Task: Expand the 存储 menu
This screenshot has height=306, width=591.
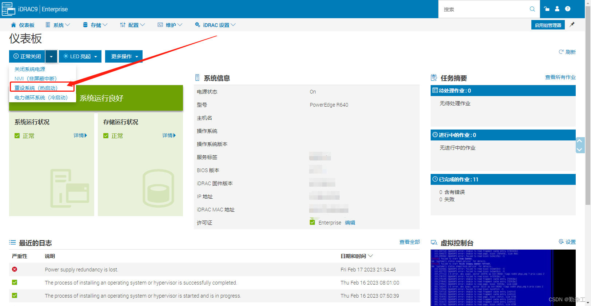Action: (95, 25)
